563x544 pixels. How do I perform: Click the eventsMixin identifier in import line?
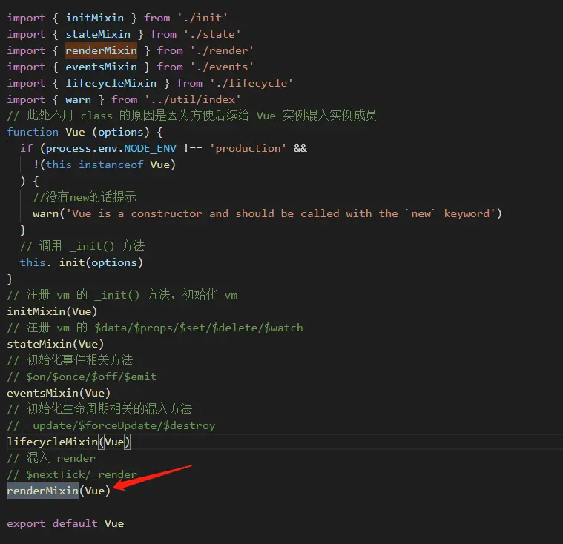coord(102,67)
